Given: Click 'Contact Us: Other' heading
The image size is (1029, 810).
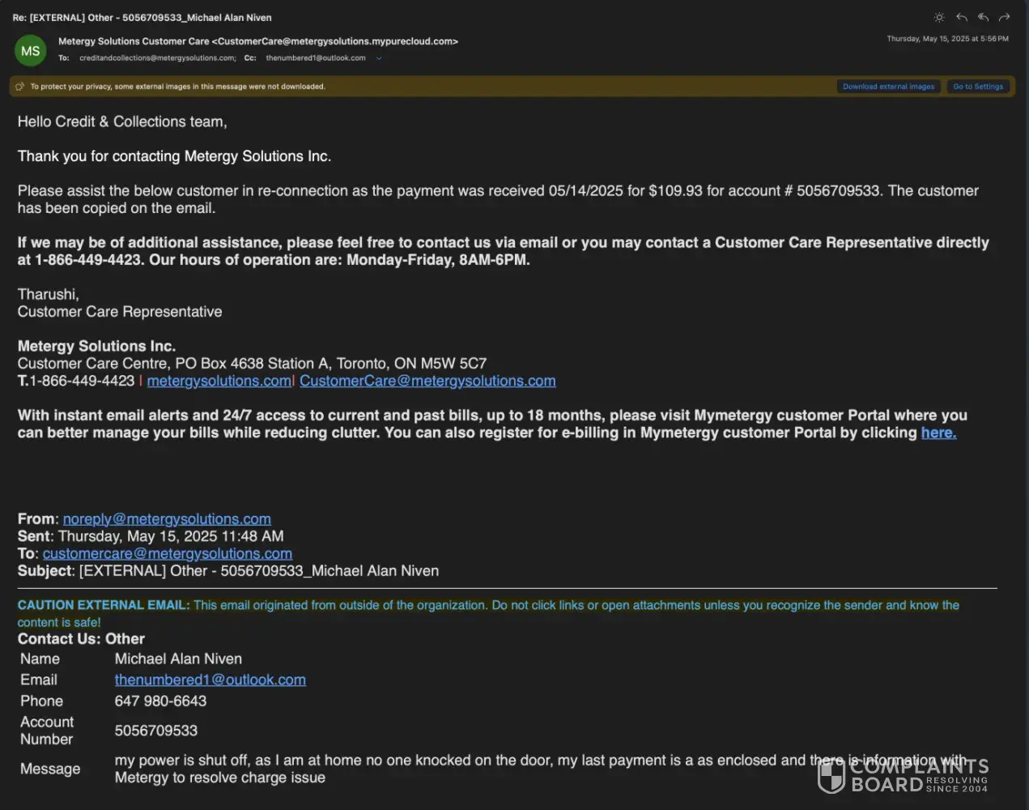Looking at the screenshot, I should pyautogui.click(x=81, y=639).
